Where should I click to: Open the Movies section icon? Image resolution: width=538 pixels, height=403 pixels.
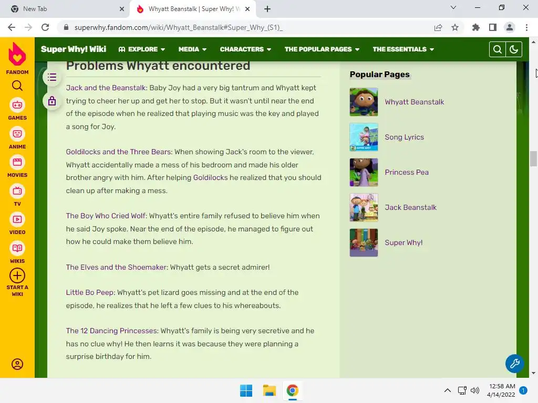(x=17, y=163)
